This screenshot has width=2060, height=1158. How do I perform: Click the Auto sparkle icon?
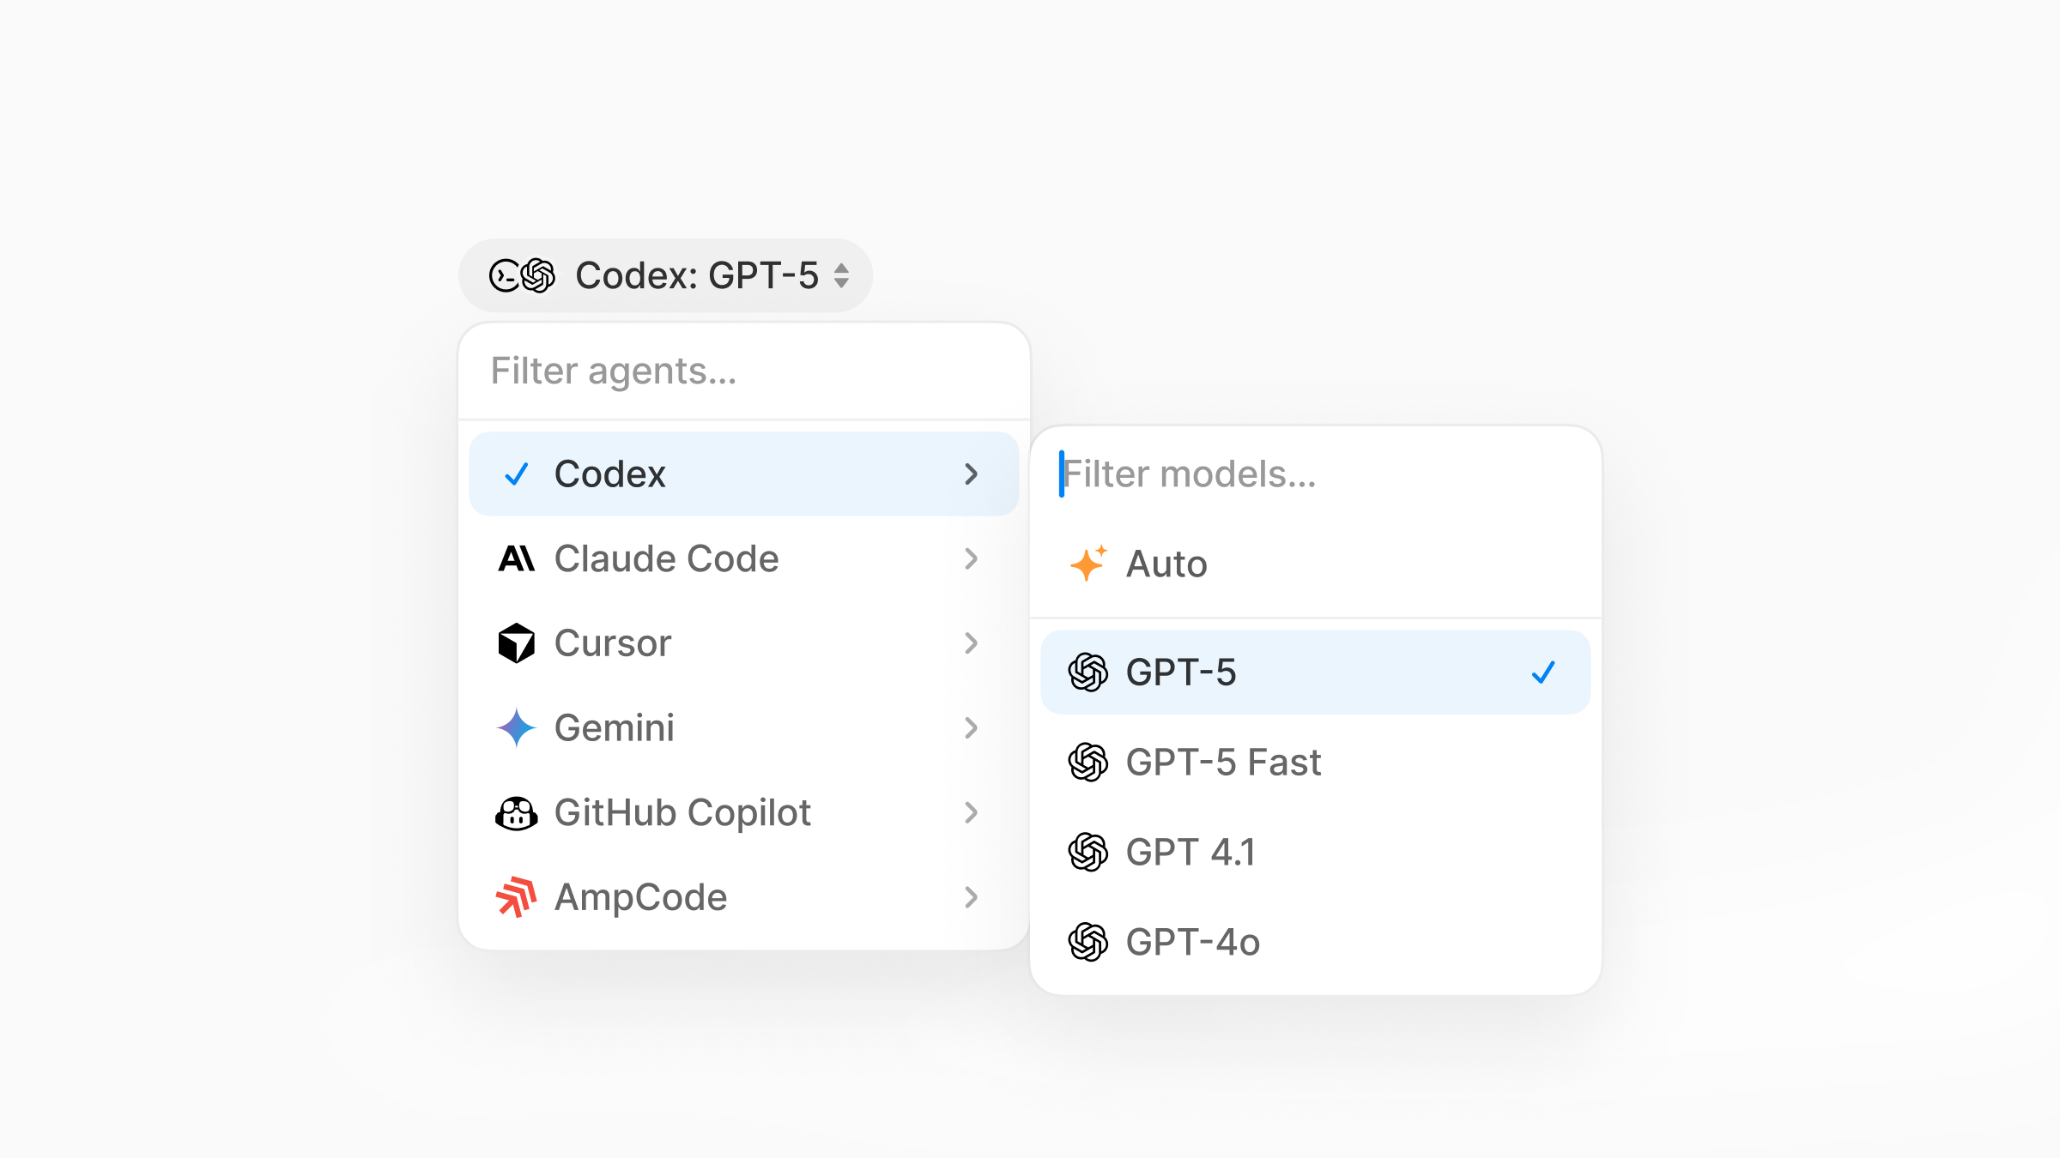(x=1088, y=564)
